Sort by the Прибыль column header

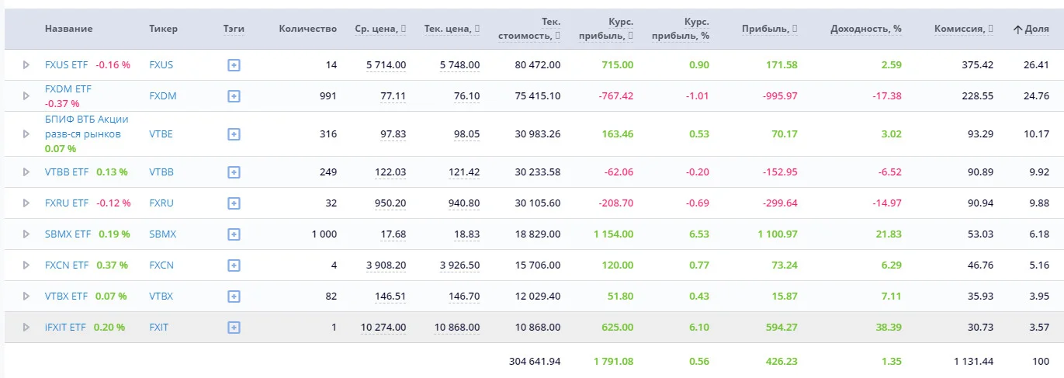pyautogui.click(x=769, y=29)
